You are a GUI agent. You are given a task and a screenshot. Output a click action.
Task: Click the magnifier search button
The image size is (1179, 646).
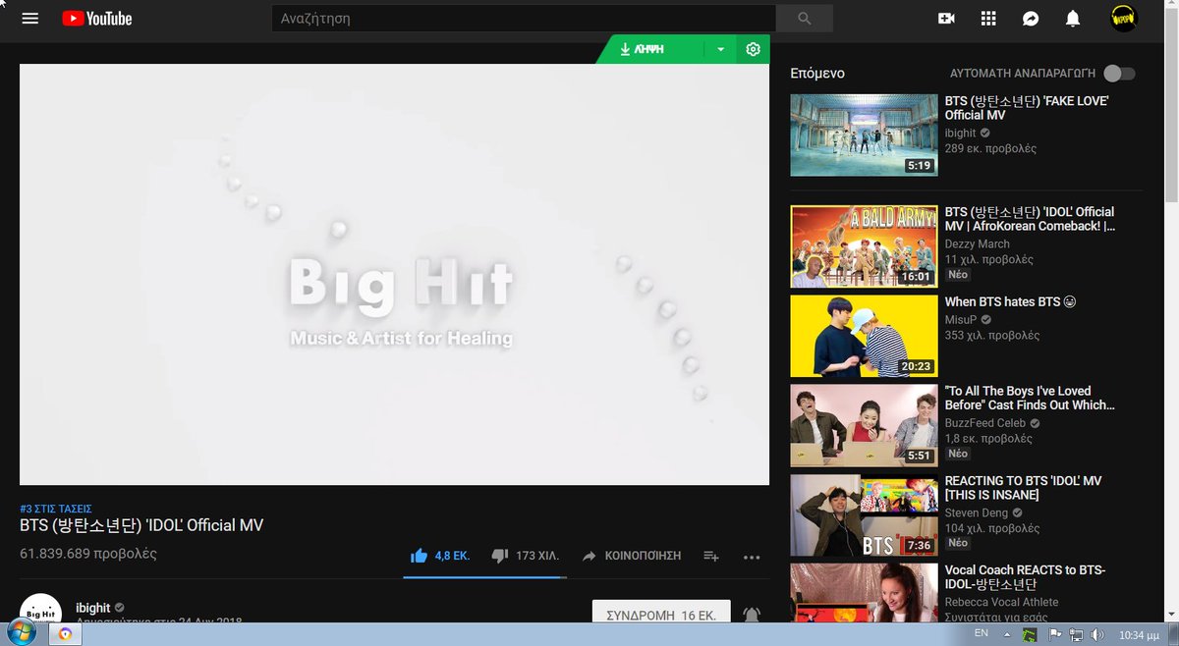805,18
